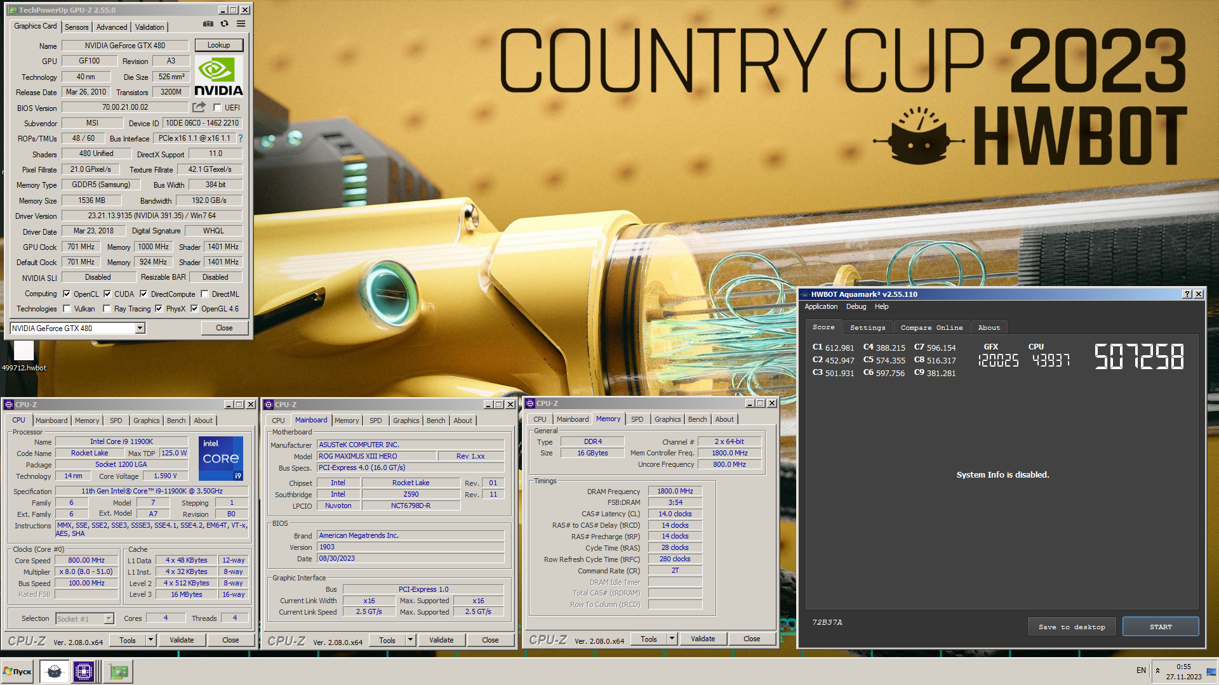The width and height of the screenshot is (1219, 685).
Task: Click the EN language indicator in the tray
Action: click(1141, 670)
